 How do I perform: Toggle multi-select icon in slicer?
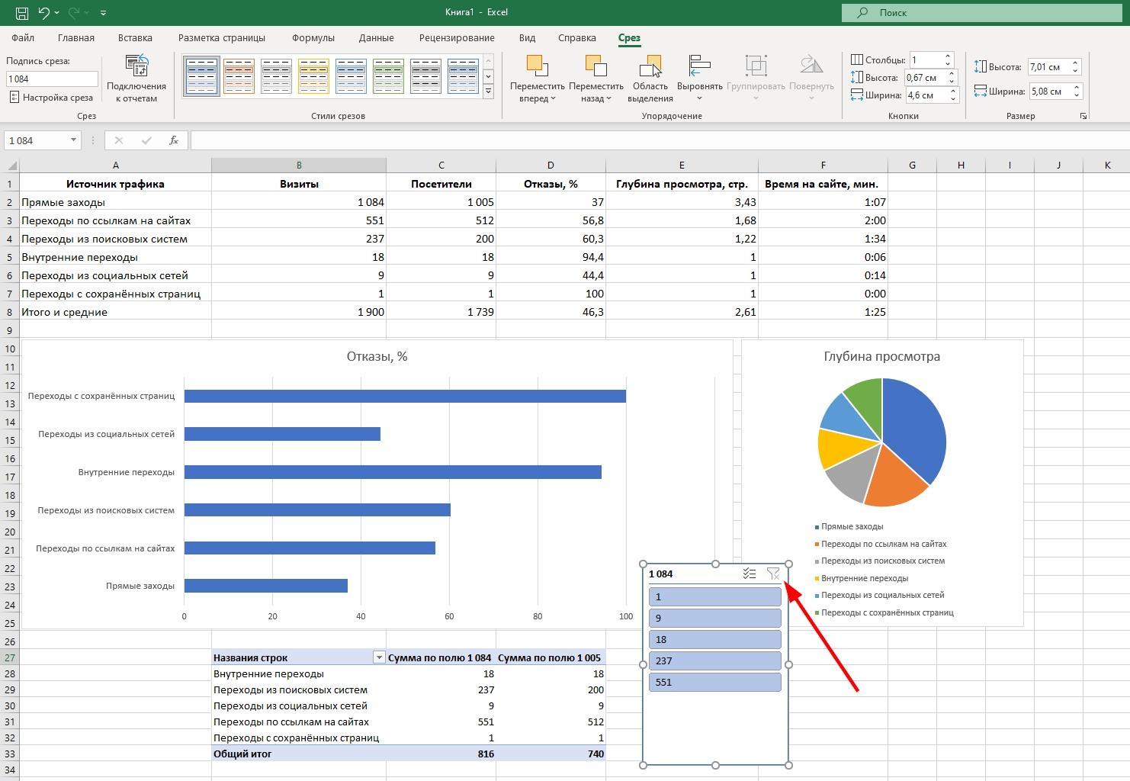750,574
